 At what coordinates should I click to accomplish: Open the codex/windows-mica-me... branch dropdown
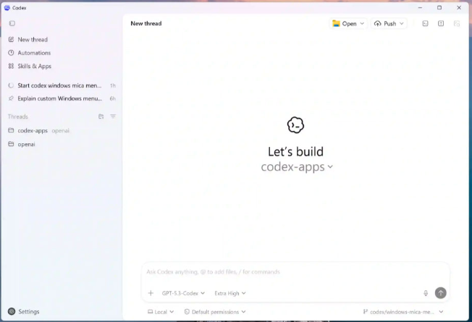pyautogui.click(x=403, y=312)
